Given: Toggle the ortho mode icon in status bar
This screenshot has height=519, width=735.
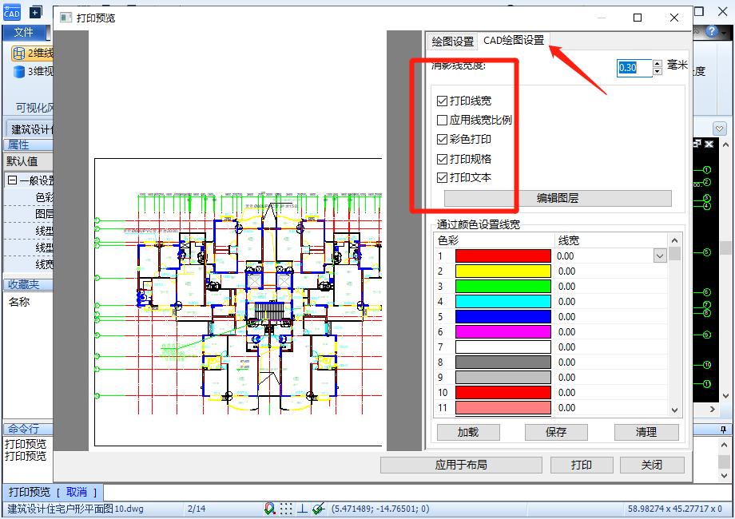Looking at the screenshot, I should 303,509.
